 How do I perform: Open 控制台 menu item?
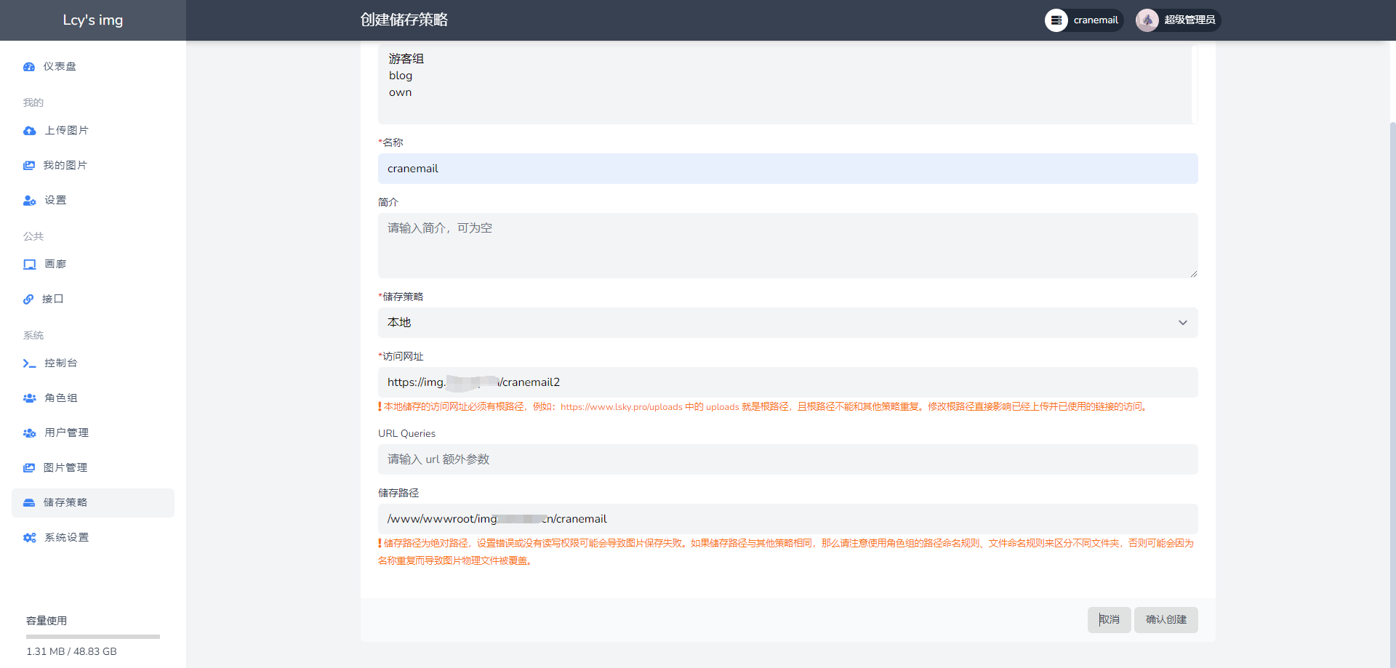click(93, 363)
